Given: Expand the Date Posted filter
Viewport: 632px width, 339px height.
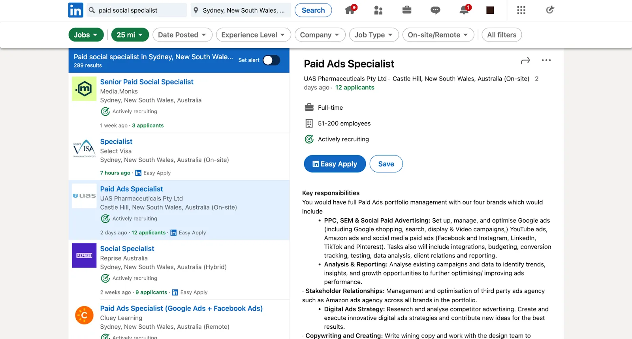Looking at the screenshot, I should 182,35.
